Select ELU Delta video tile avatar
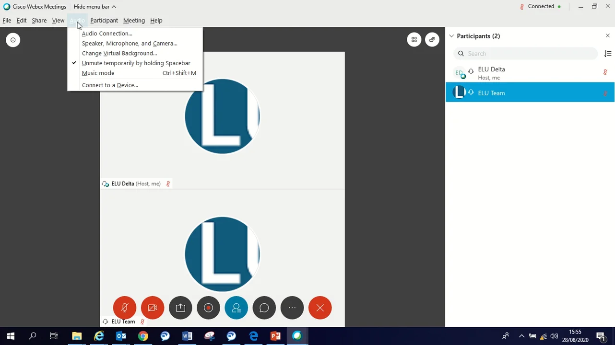Viewport: 615px width, 345px height. tap(222, 116)
